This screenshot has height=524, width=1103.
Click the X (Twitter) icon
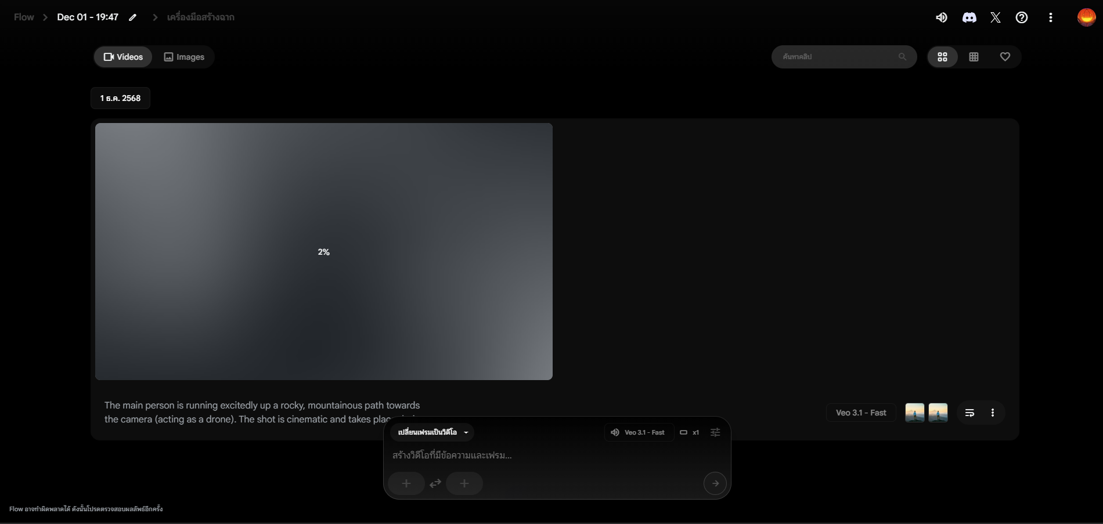[x=996, y=17]
